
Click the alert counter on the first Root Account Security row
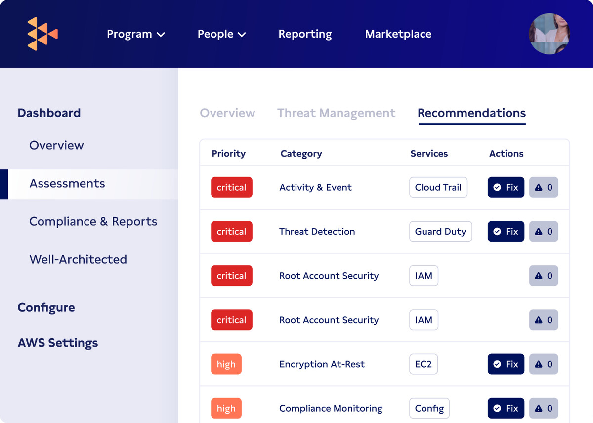point(544,276)
